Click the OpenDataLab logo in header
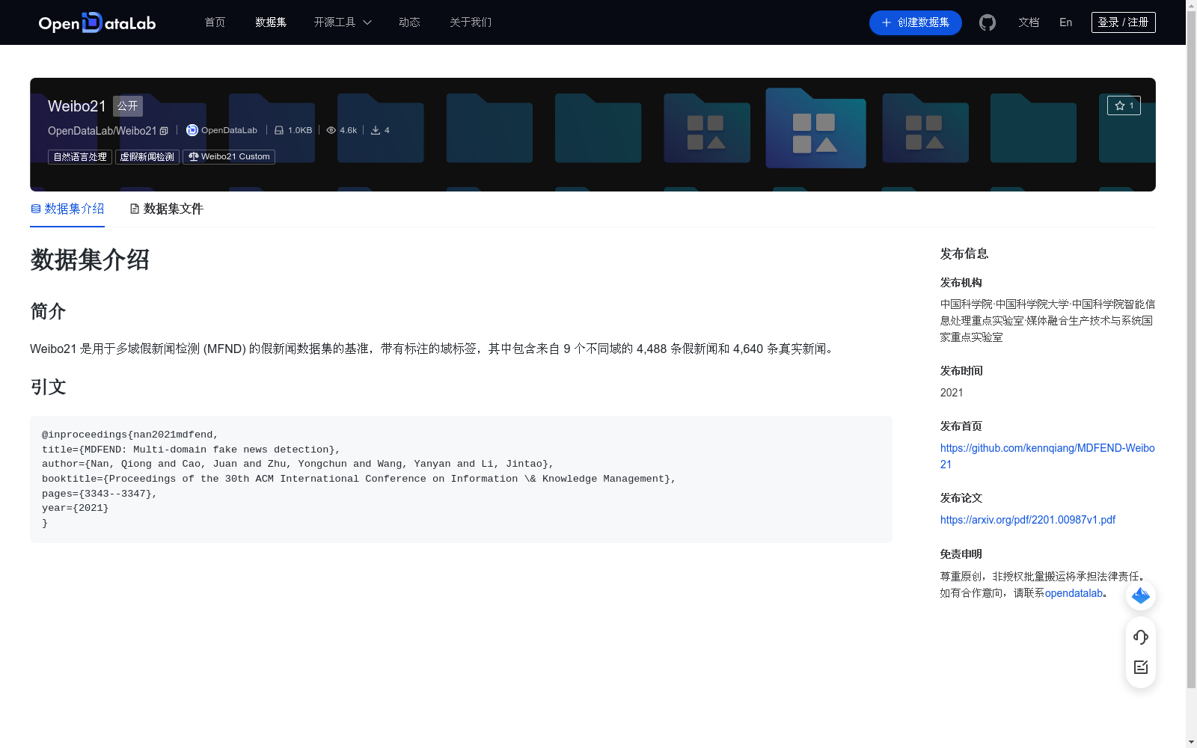1197x748 pixels. [x=96, y=22]
